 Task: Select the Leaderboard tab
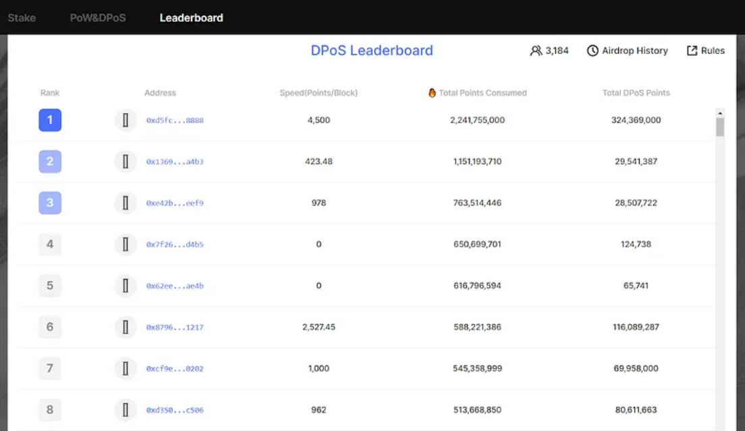click(192, 18)
